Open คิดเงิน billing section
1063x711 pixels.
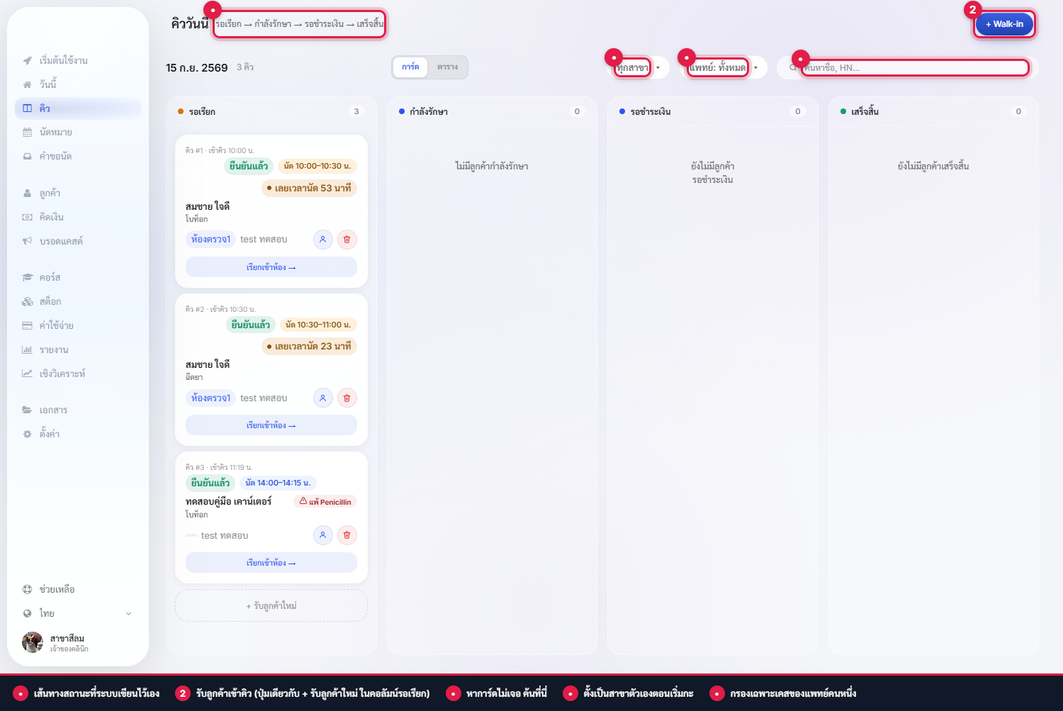click(x=78, y=218)
